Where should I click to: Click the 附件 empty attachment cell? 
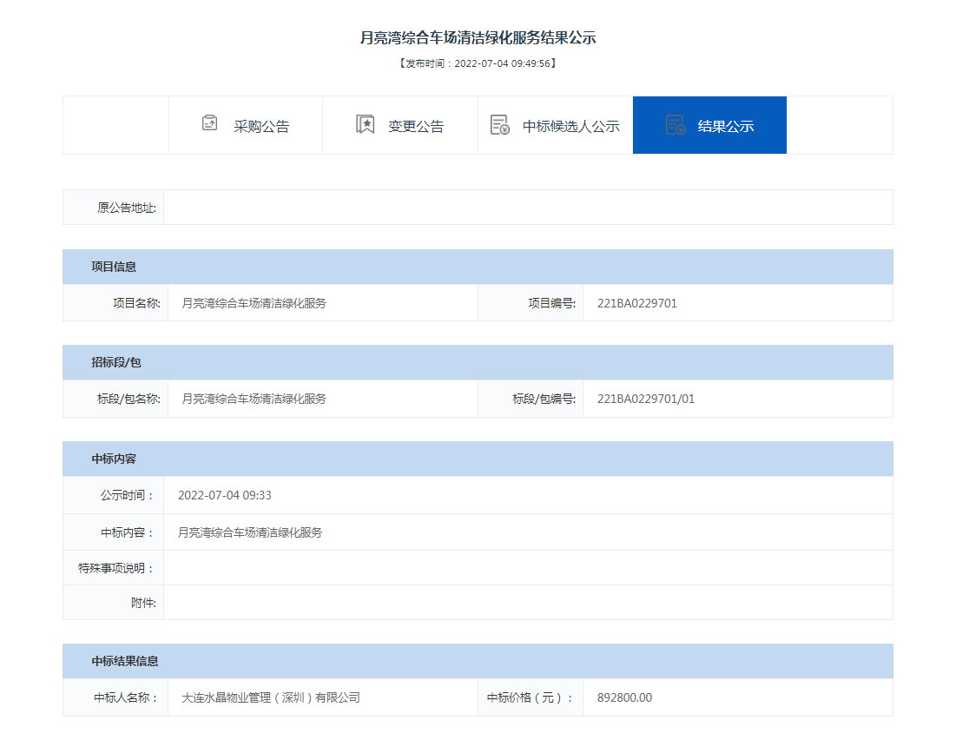pos(528,603)
